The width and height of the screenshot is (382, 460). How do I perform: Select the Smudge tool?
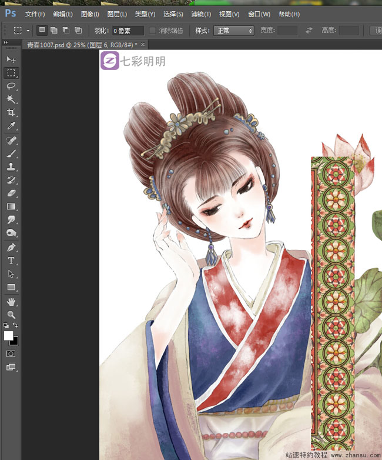[11, 220]
